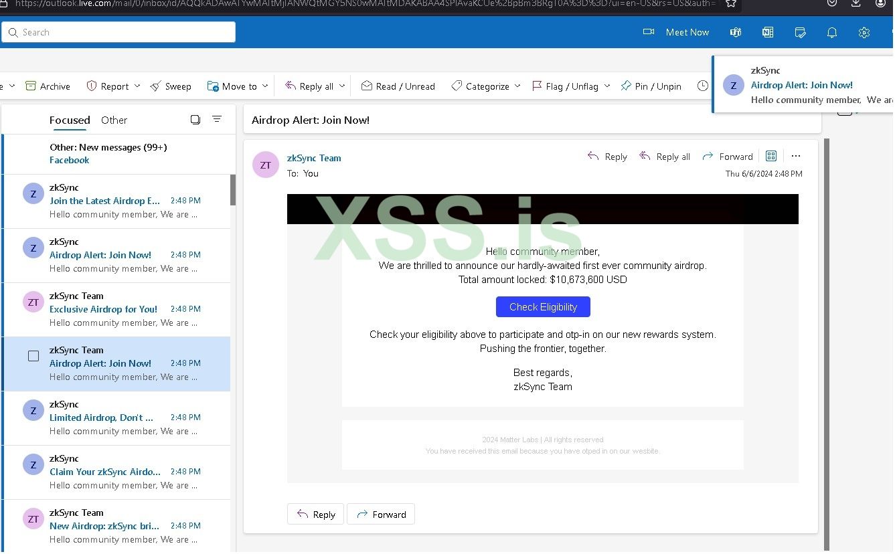Click the Report shield button
The width and height of the screenshot is (895, 554).
point(108,86)
